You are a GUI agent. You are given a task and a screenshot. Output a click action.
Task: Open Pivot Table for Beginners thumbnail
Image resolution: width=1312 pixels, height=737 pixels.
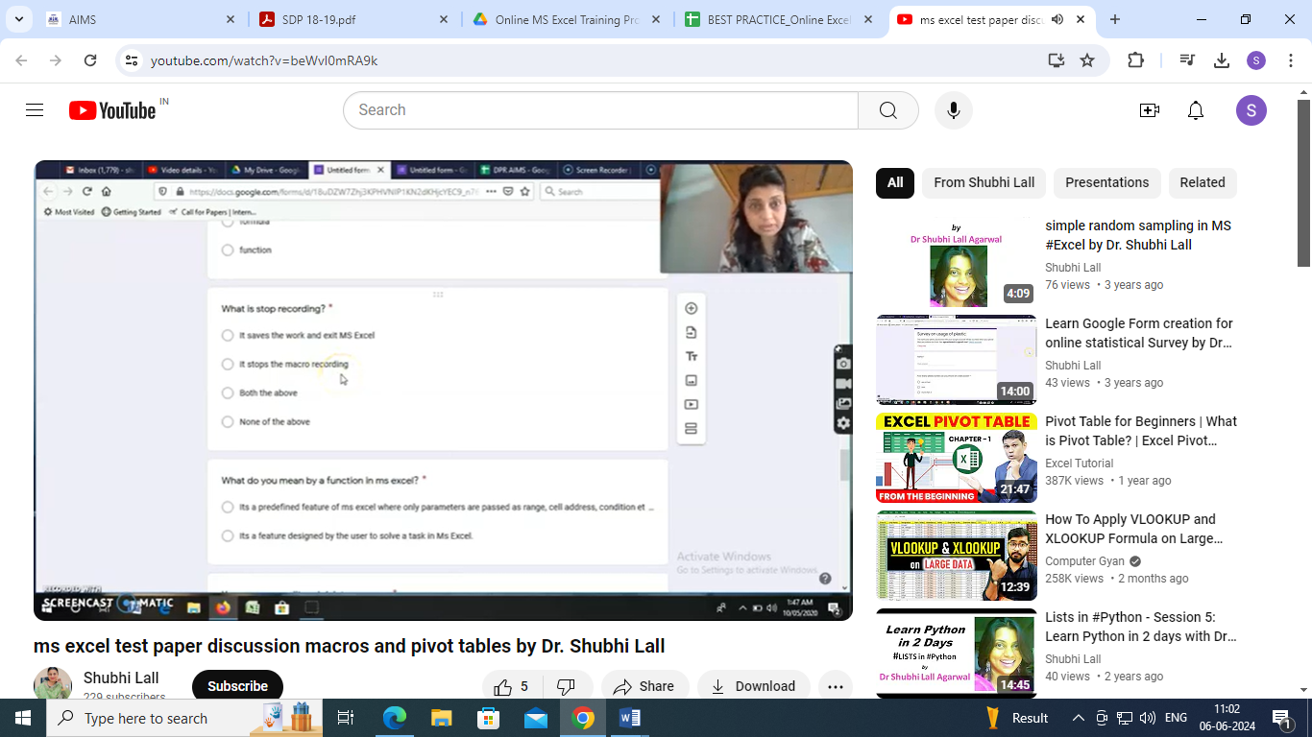[956, 458]
